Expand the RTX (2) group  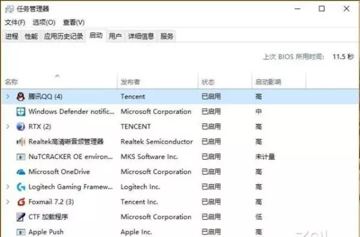pyautogui.click(x=8, y=127)
